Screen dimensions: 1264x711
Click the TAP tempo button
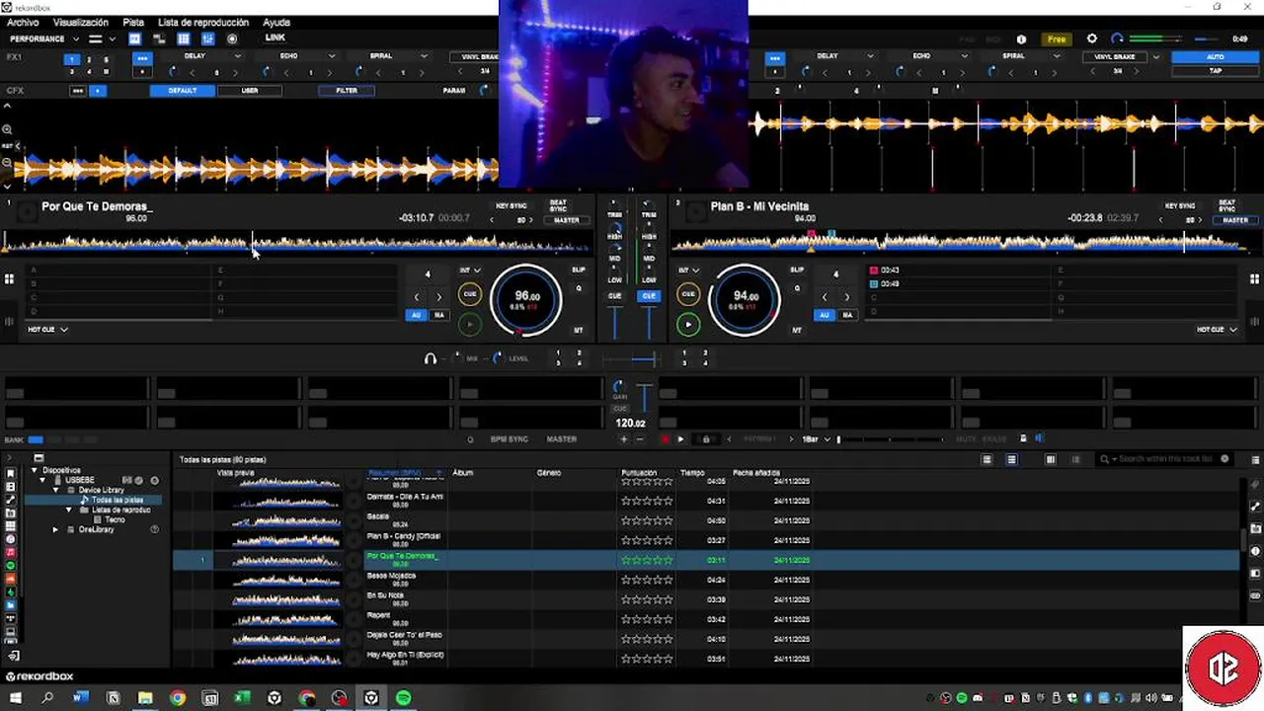(1216, 70)
